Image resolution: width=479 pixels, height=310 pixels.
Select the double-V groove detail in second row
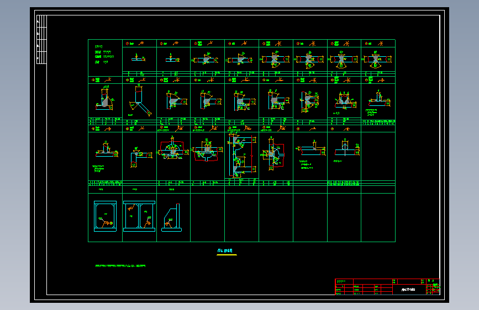point(345,100)
